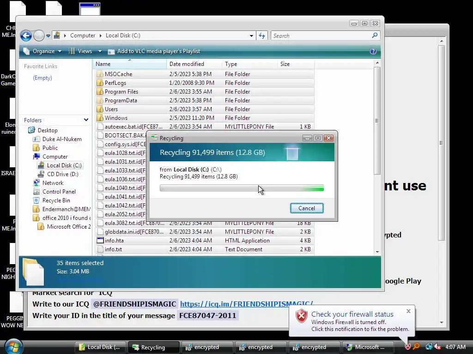Screen dimensions: 473x354
Task: Select the Users folder icon
Action: pyautogui.click(x=100, y=109)
